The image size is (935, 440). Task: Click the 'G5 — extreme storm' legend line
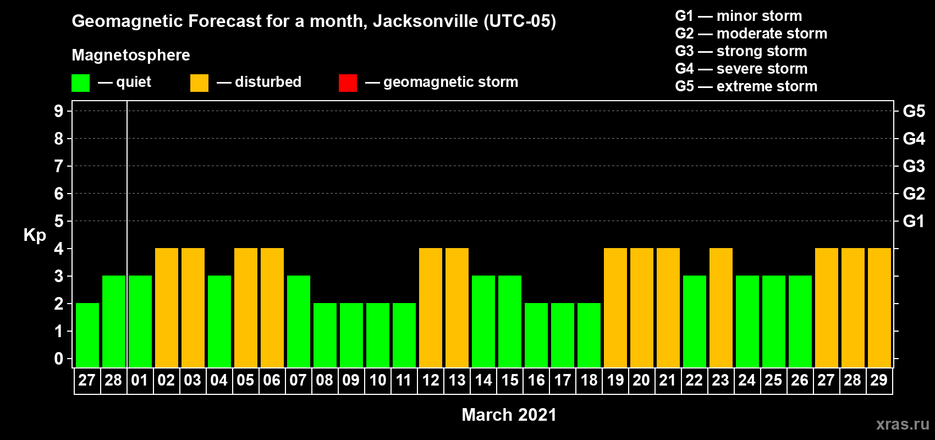(x=746, y=86)
